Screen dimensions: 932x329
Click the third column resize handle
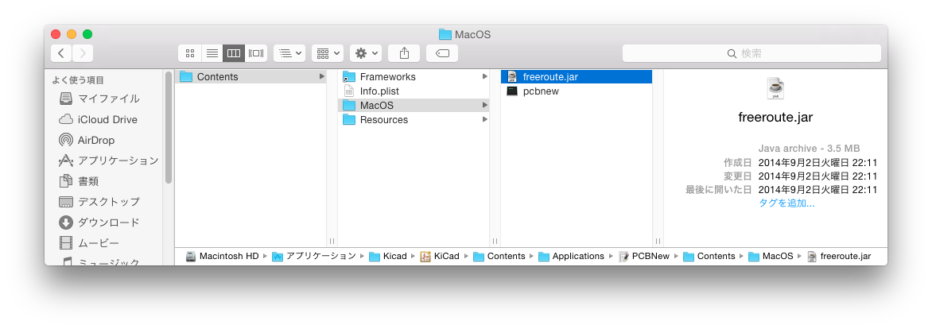658,241
